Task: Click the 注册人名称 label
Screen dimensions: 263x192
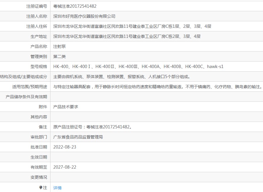Action: coord(37,16)
